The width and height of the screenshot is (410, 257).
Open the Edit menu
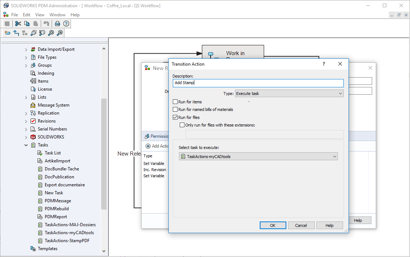(27, 15)
